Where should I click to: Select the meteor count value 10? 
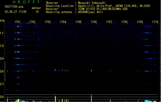37,12
